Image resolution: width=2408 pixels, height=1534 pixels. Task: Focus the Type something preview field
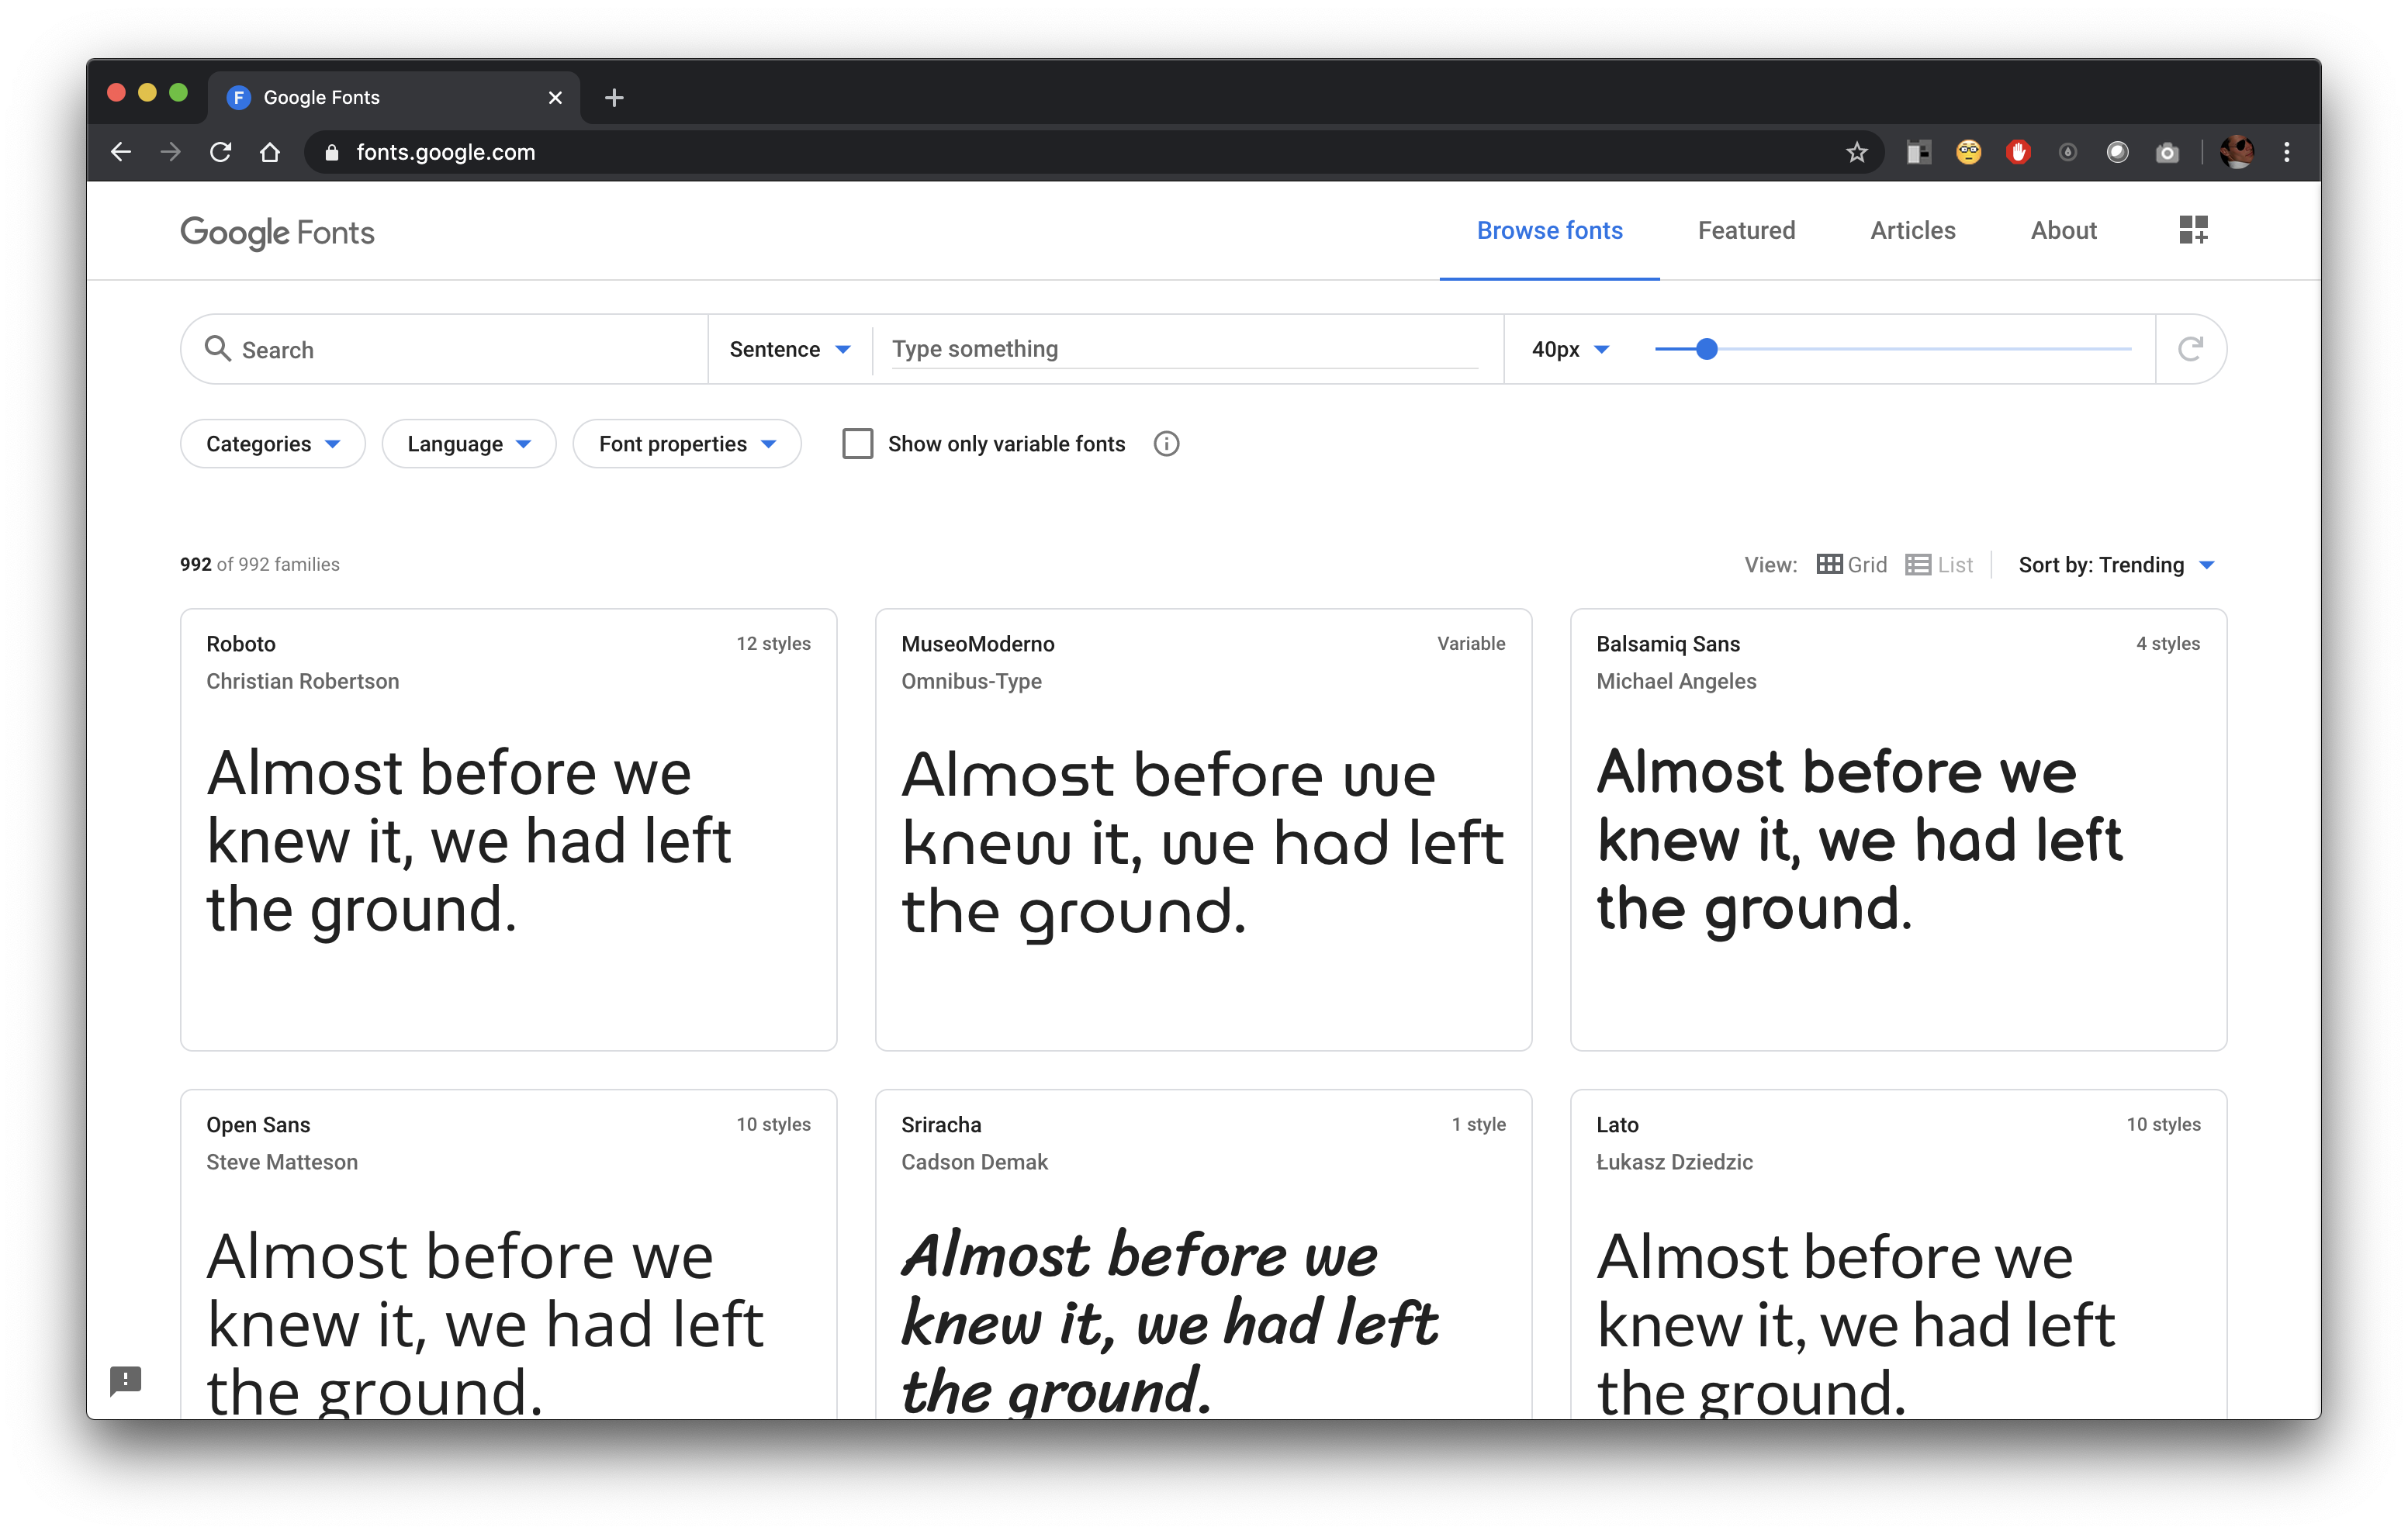coord(1184,349)
